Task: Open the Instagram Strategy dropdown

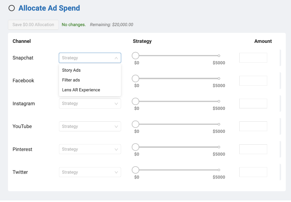Action: tap(90, 104)
